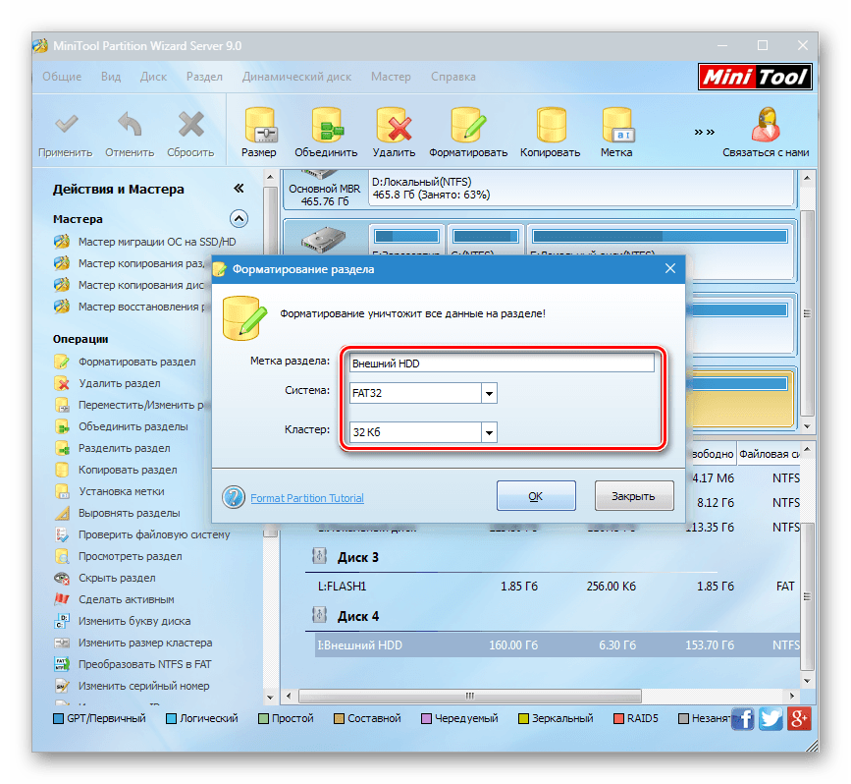
Task: Click the Основной MBR 465.76 Гб disk
Action: point(325,190)
